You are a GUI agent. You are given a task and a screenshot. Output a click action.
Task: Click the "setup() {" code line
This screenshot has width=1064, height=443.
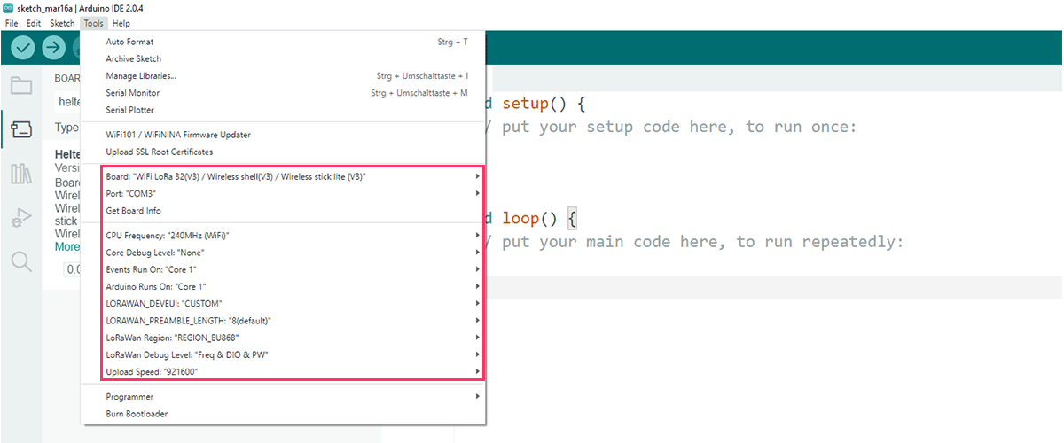544,104
